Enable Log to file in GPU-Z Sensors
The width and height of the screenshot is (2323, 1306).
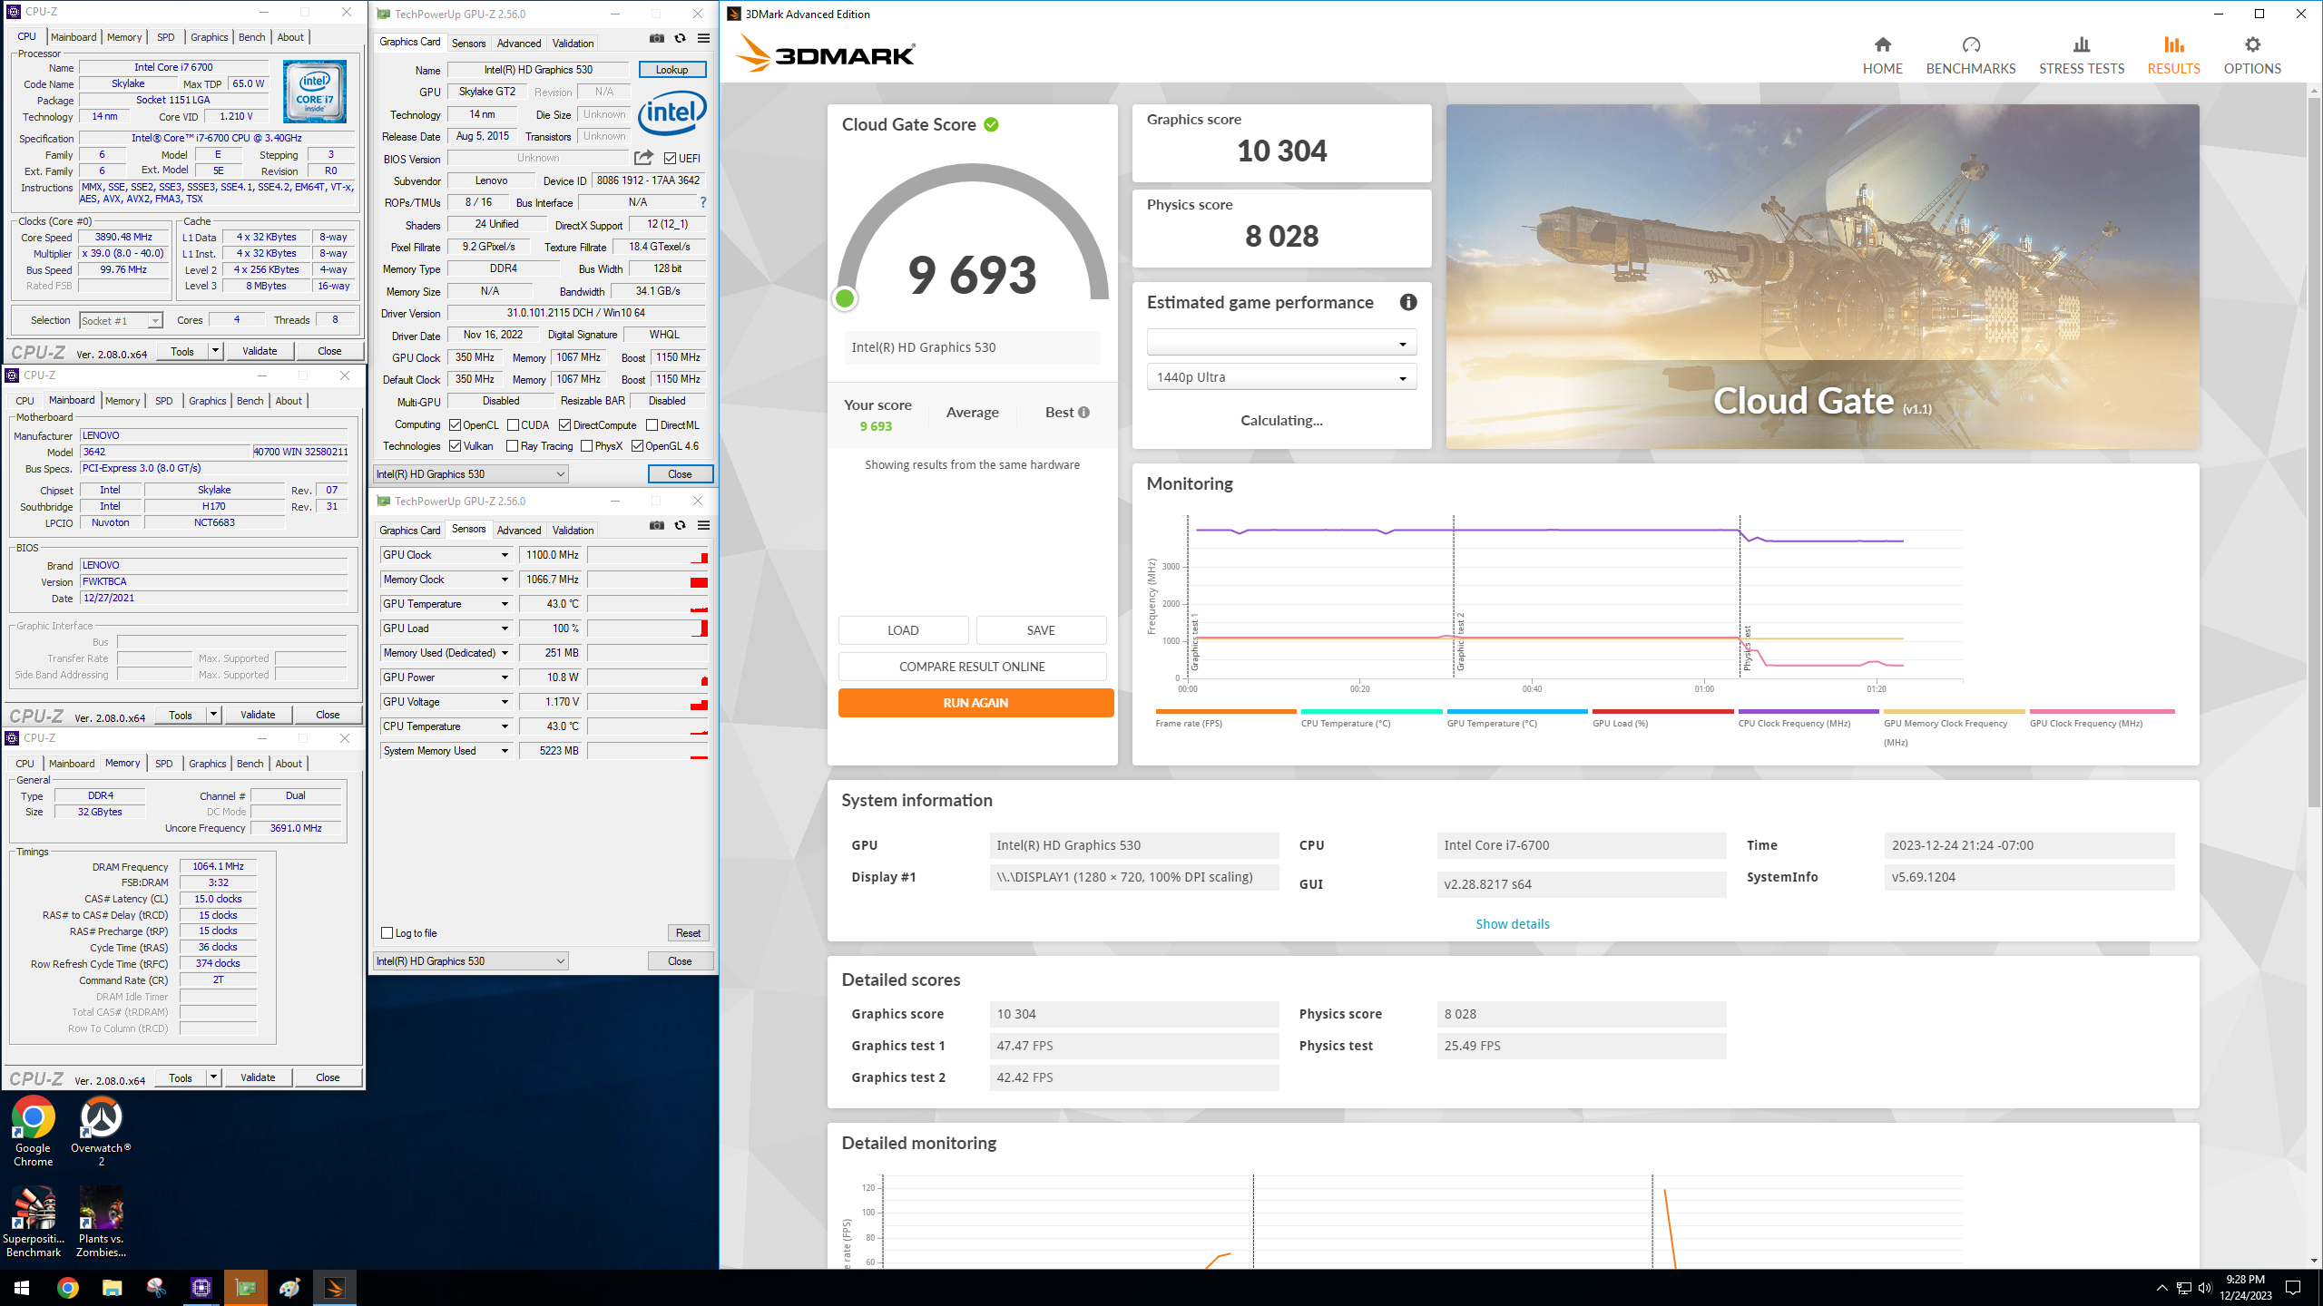387,932
